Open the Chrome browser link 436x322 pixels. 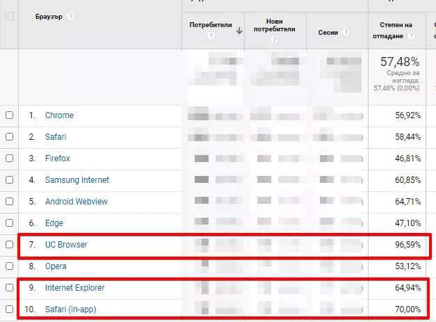(59, 115)
